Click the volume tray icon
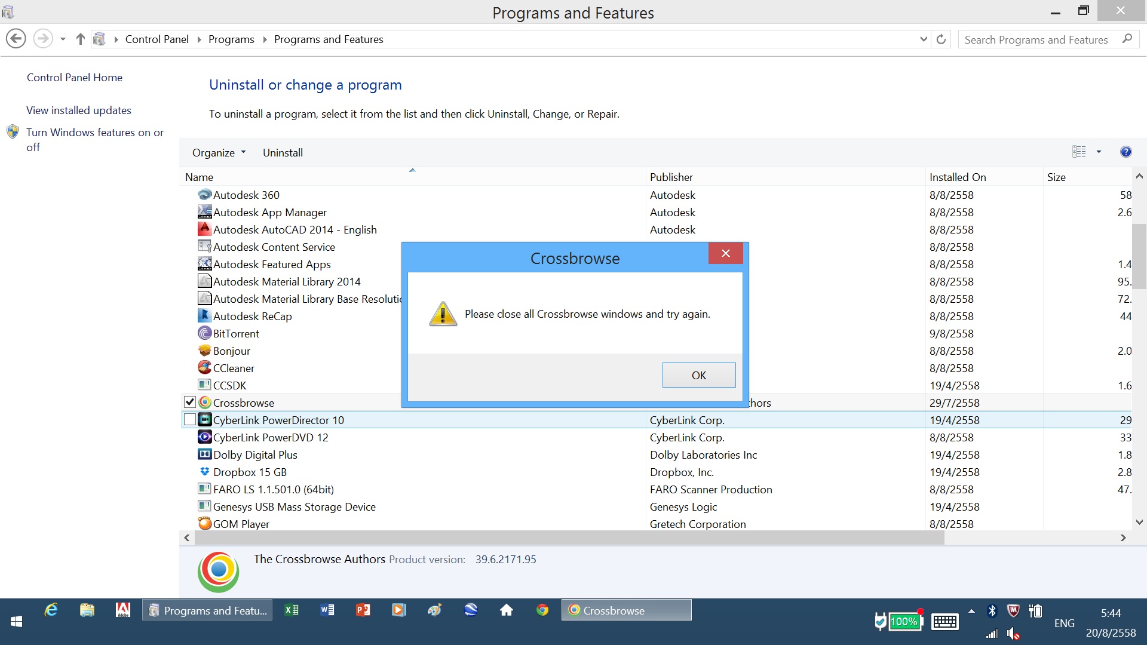Viewport: 1147px width, 645px height. (1013, 633)
